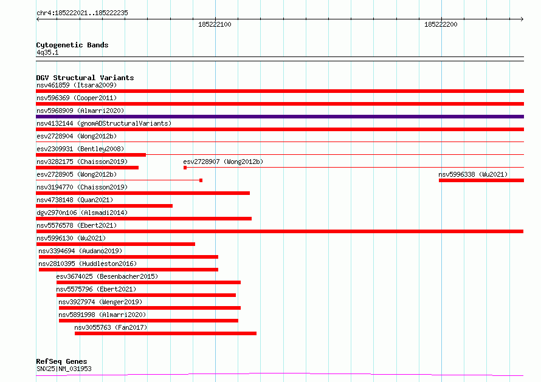Click ruler position 185222100

215,24
